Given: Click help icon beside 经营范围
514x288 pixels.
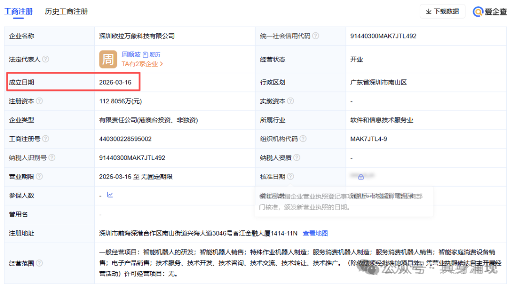Looking at the screenshot, I should [40, 263].
